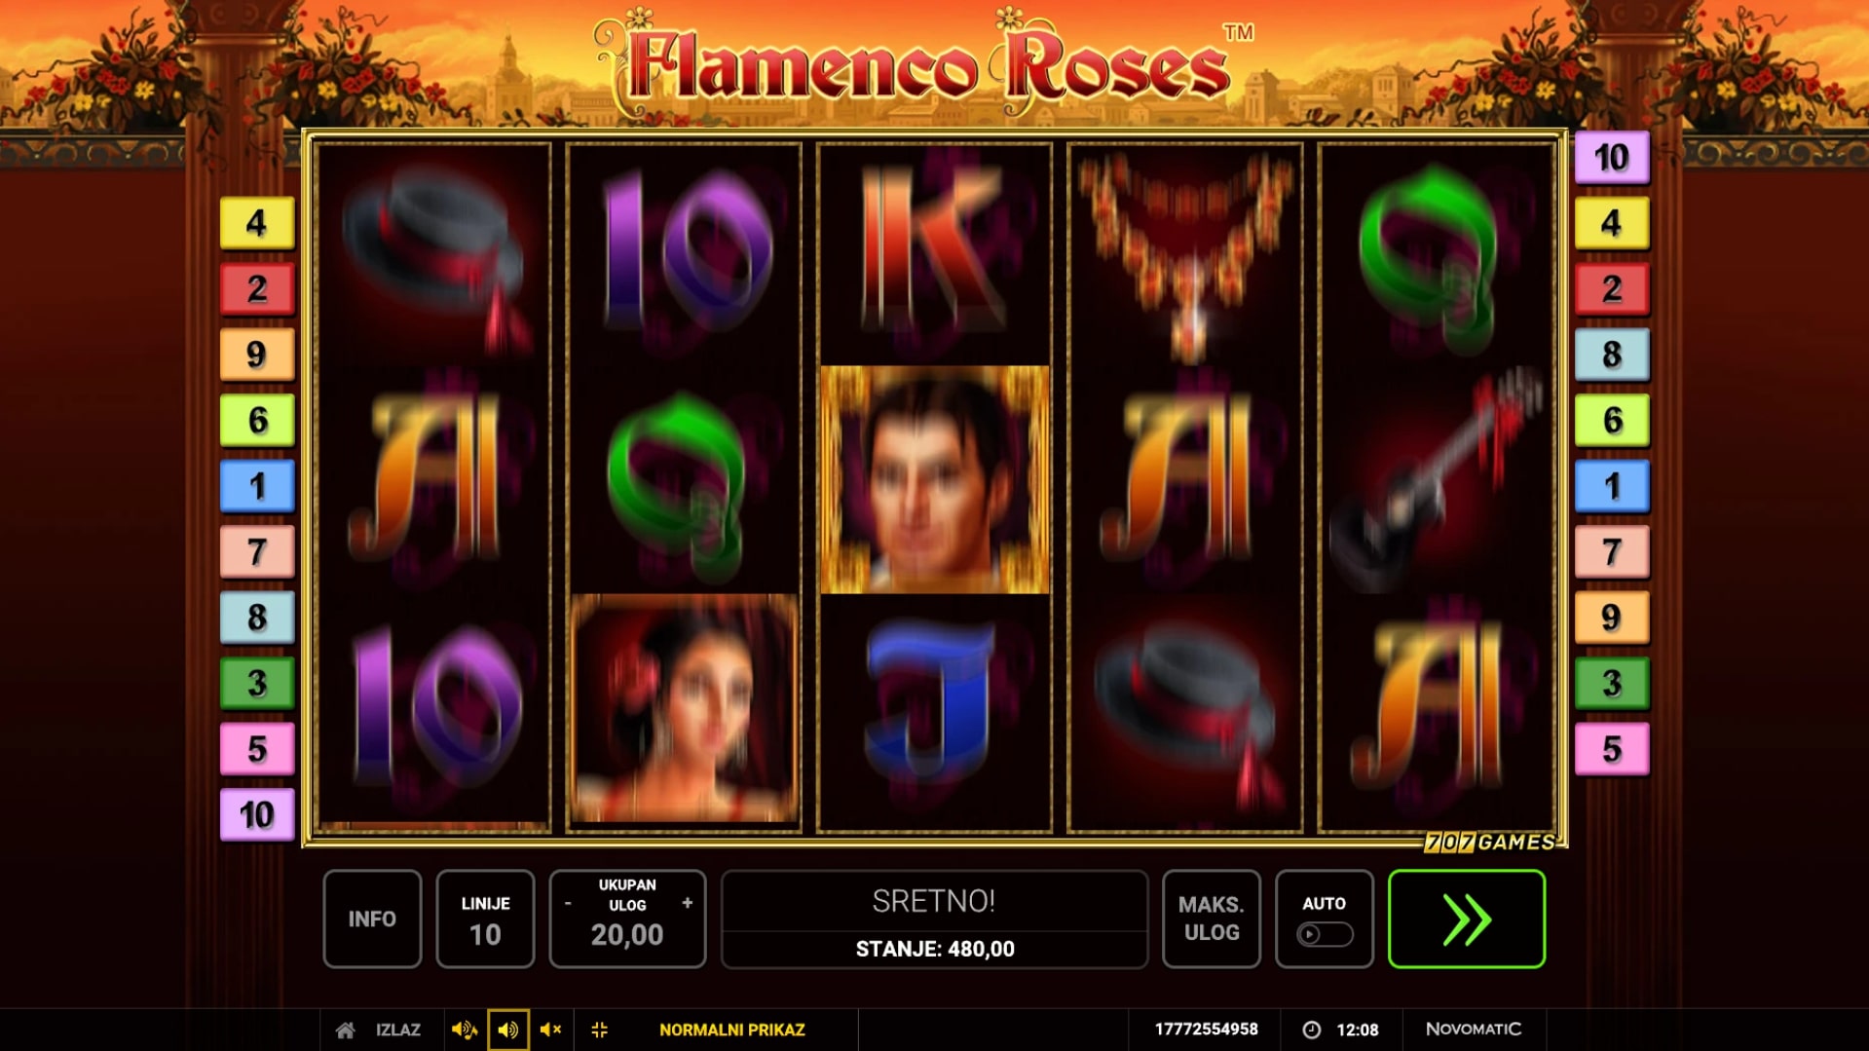The height and width of the screenshot is (1051, 1869).
Task: Click the female dancer symbol on second reel
Action: [x=684, y=708]
